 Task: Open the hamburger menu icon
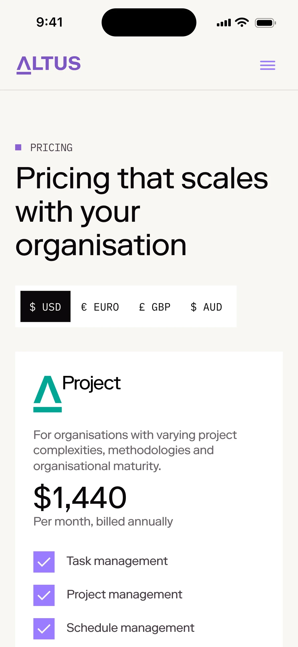pyautogui.click(x=268, y=65)
